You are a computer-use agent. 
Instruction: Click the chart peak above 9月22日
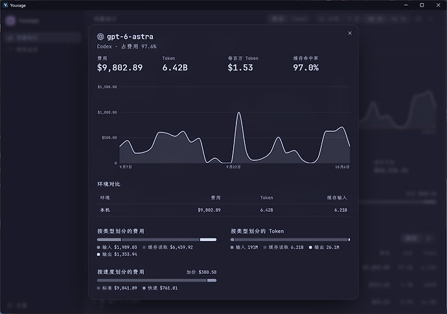click(x=239, y=112)
